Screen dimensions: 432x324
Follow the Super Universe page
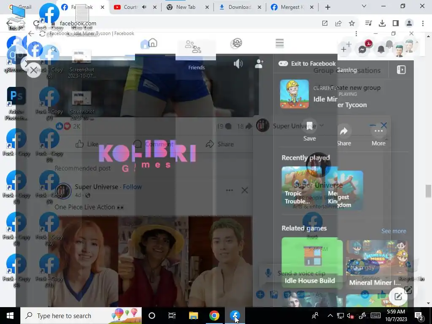[x=132, y=186]
